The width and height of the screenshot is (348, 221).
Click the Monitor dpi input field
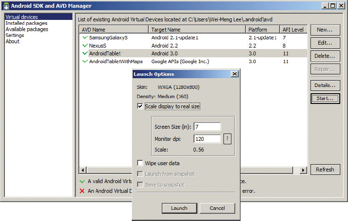[x=207, y=139]
